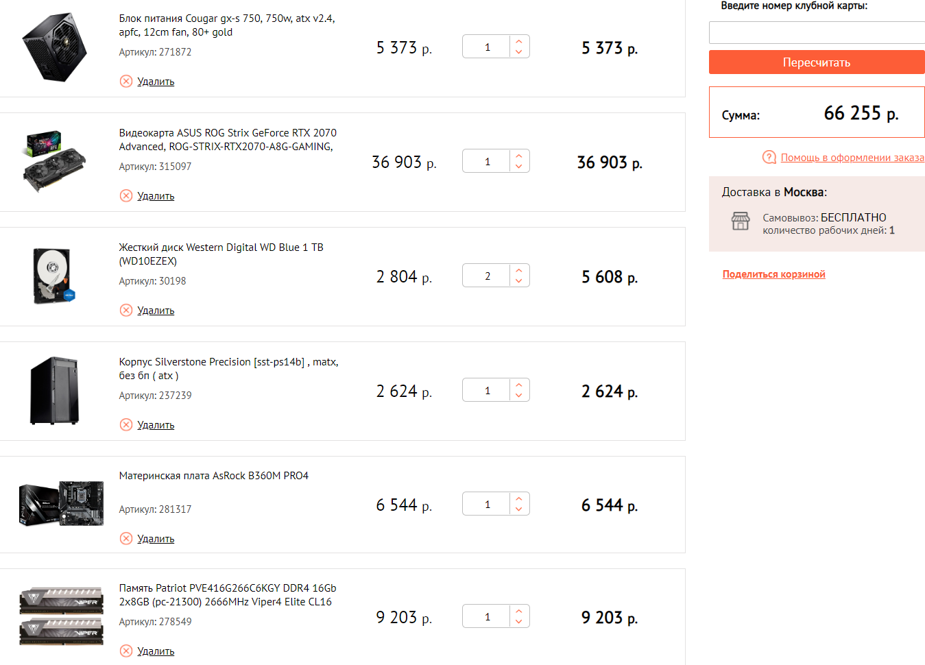Open the Поделиться корзиной link
Viewport: 925px width, 665px height.
[x=773, y=274]
